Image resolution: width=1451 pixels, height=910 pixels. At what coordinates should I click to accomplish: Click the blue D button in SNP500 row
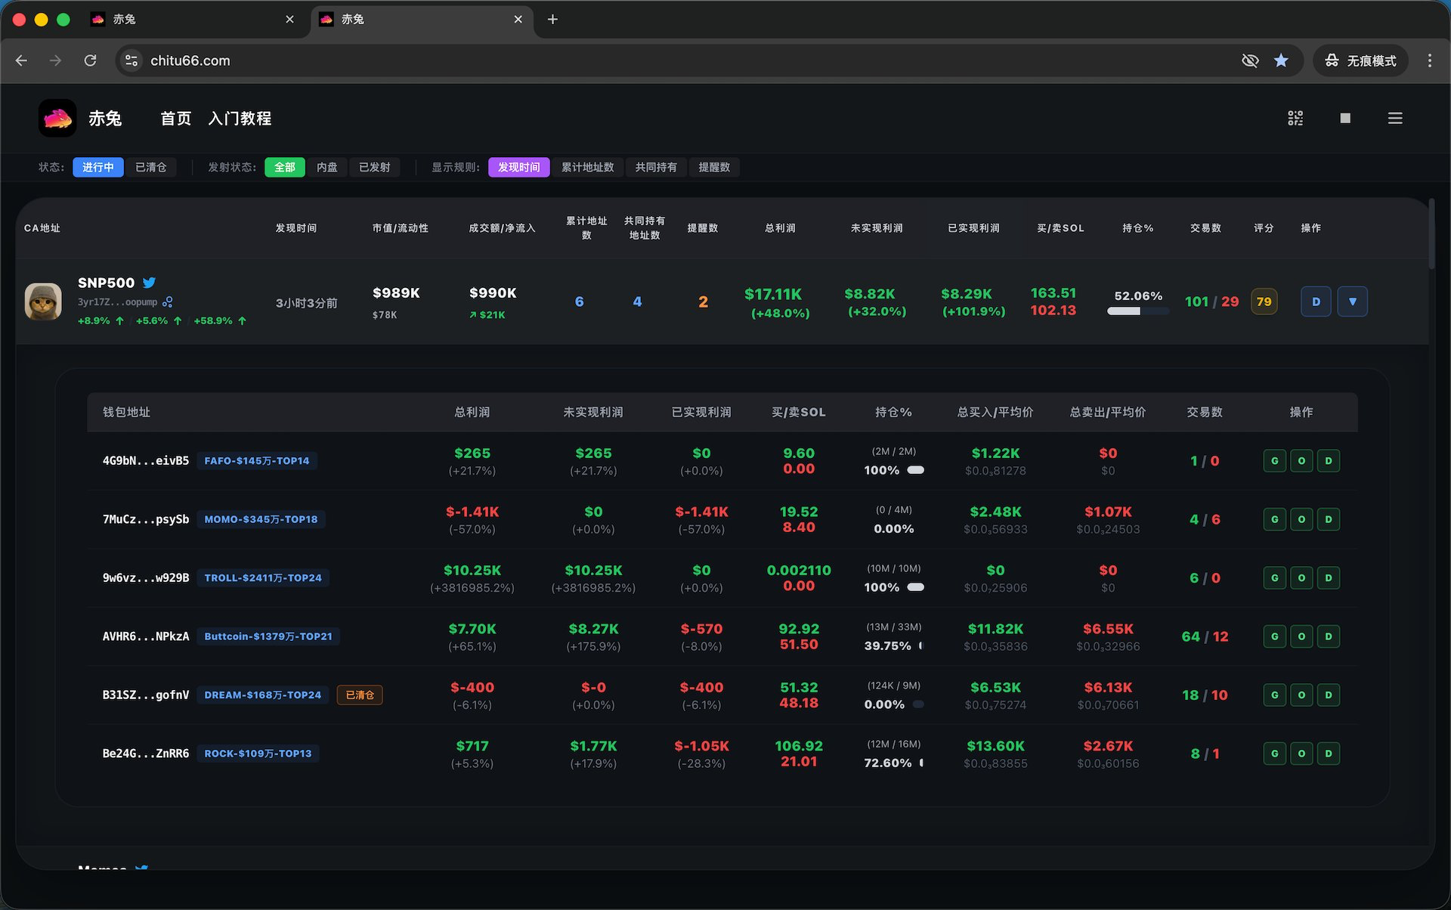tap(1316, 302)
